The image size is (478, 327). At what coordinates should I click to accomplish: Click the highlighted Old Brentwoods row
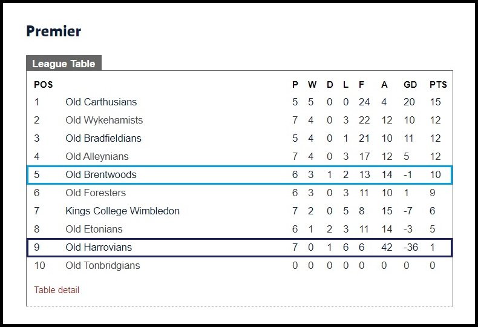click(x=240, y=175)
